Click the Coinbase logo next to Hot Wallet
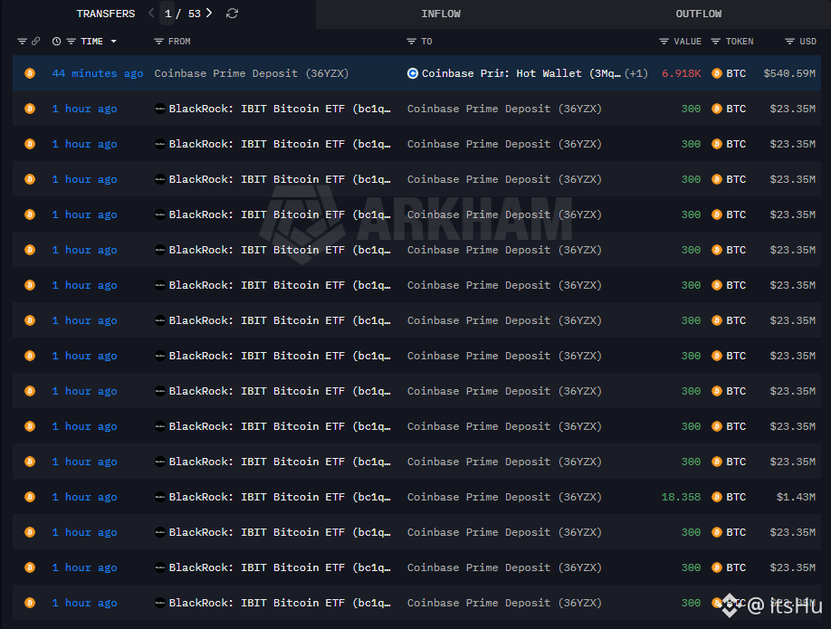This screenshot has width=831, height=629. tap(412, 73)
